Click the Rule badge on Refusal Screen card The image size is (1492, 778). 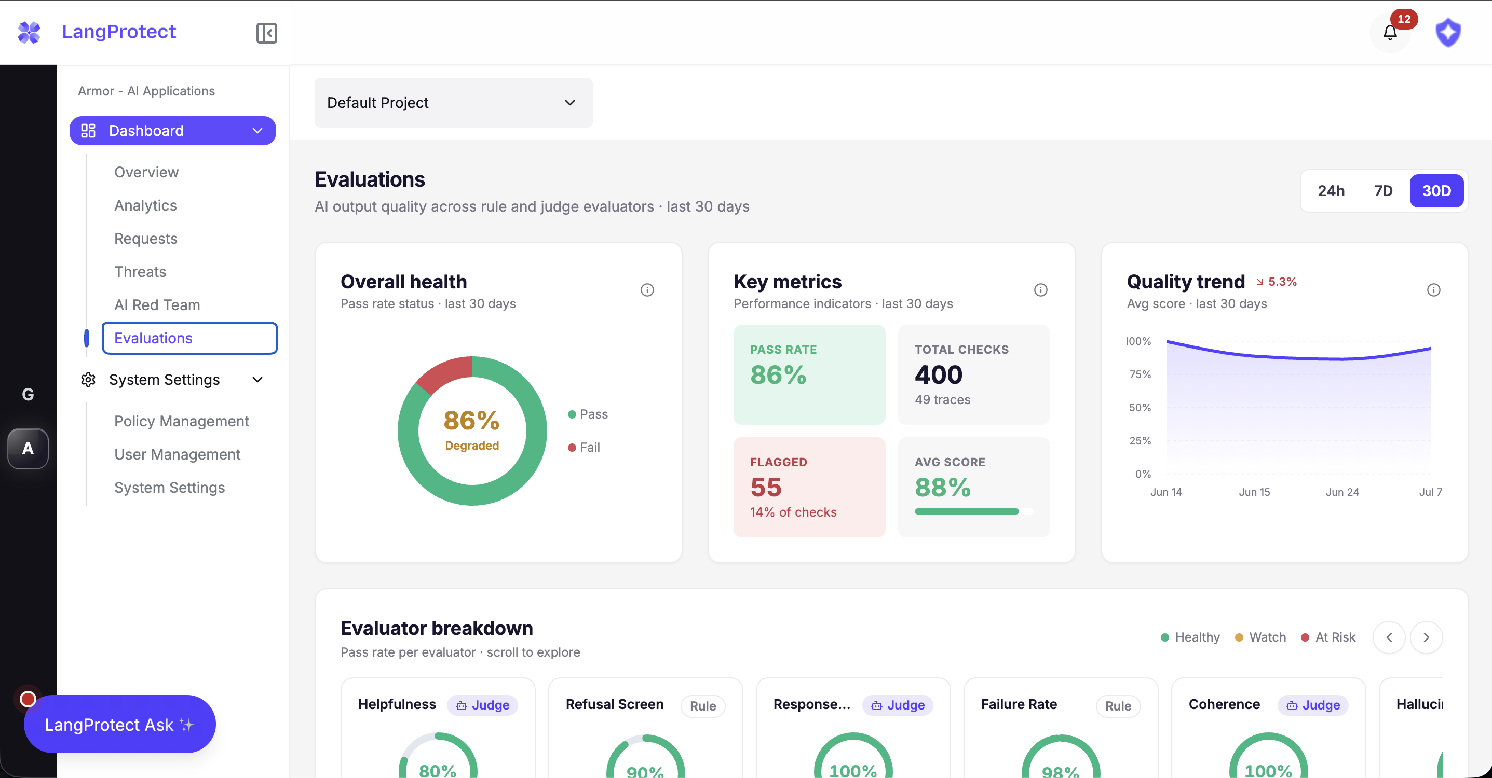pyautogui.click(x=702, y=706)
